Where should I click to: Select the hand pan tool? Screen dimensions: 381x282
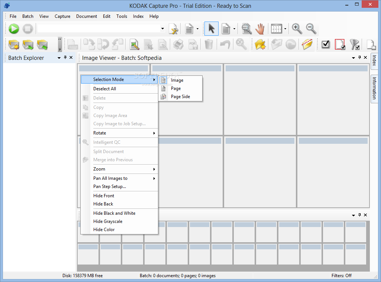[x=260, y=29]
